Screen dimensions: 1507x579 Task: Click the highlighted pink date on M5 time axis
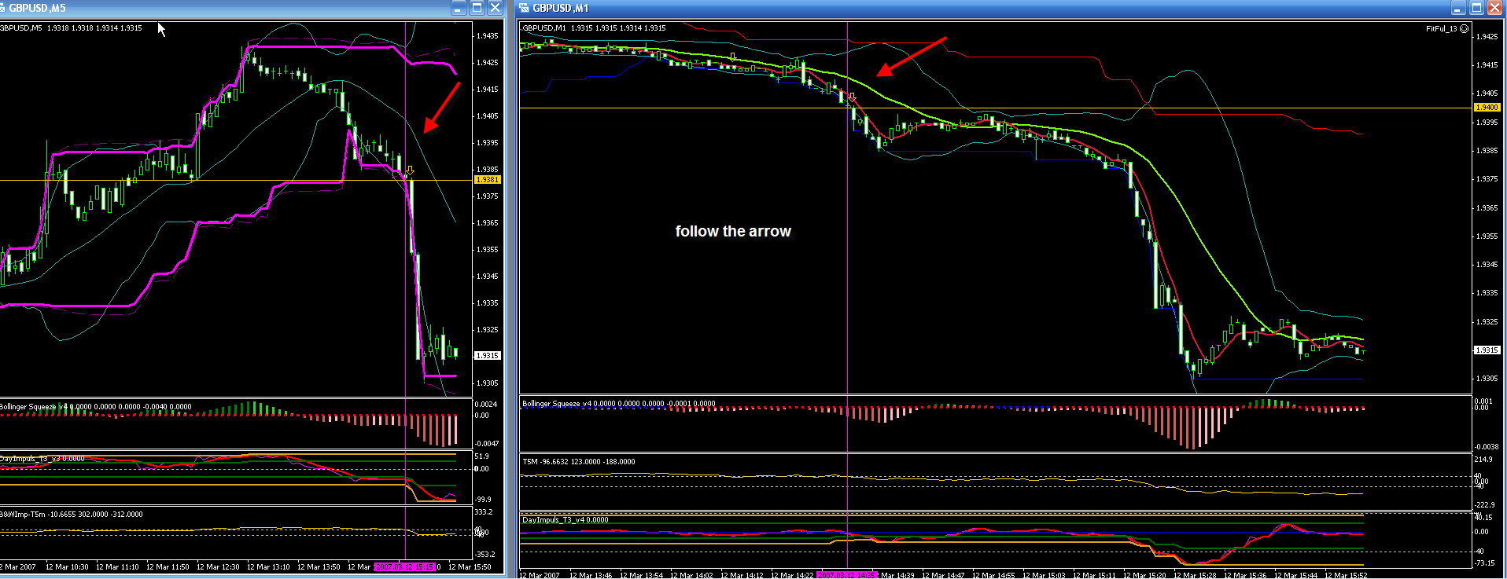tap(404, 567)
